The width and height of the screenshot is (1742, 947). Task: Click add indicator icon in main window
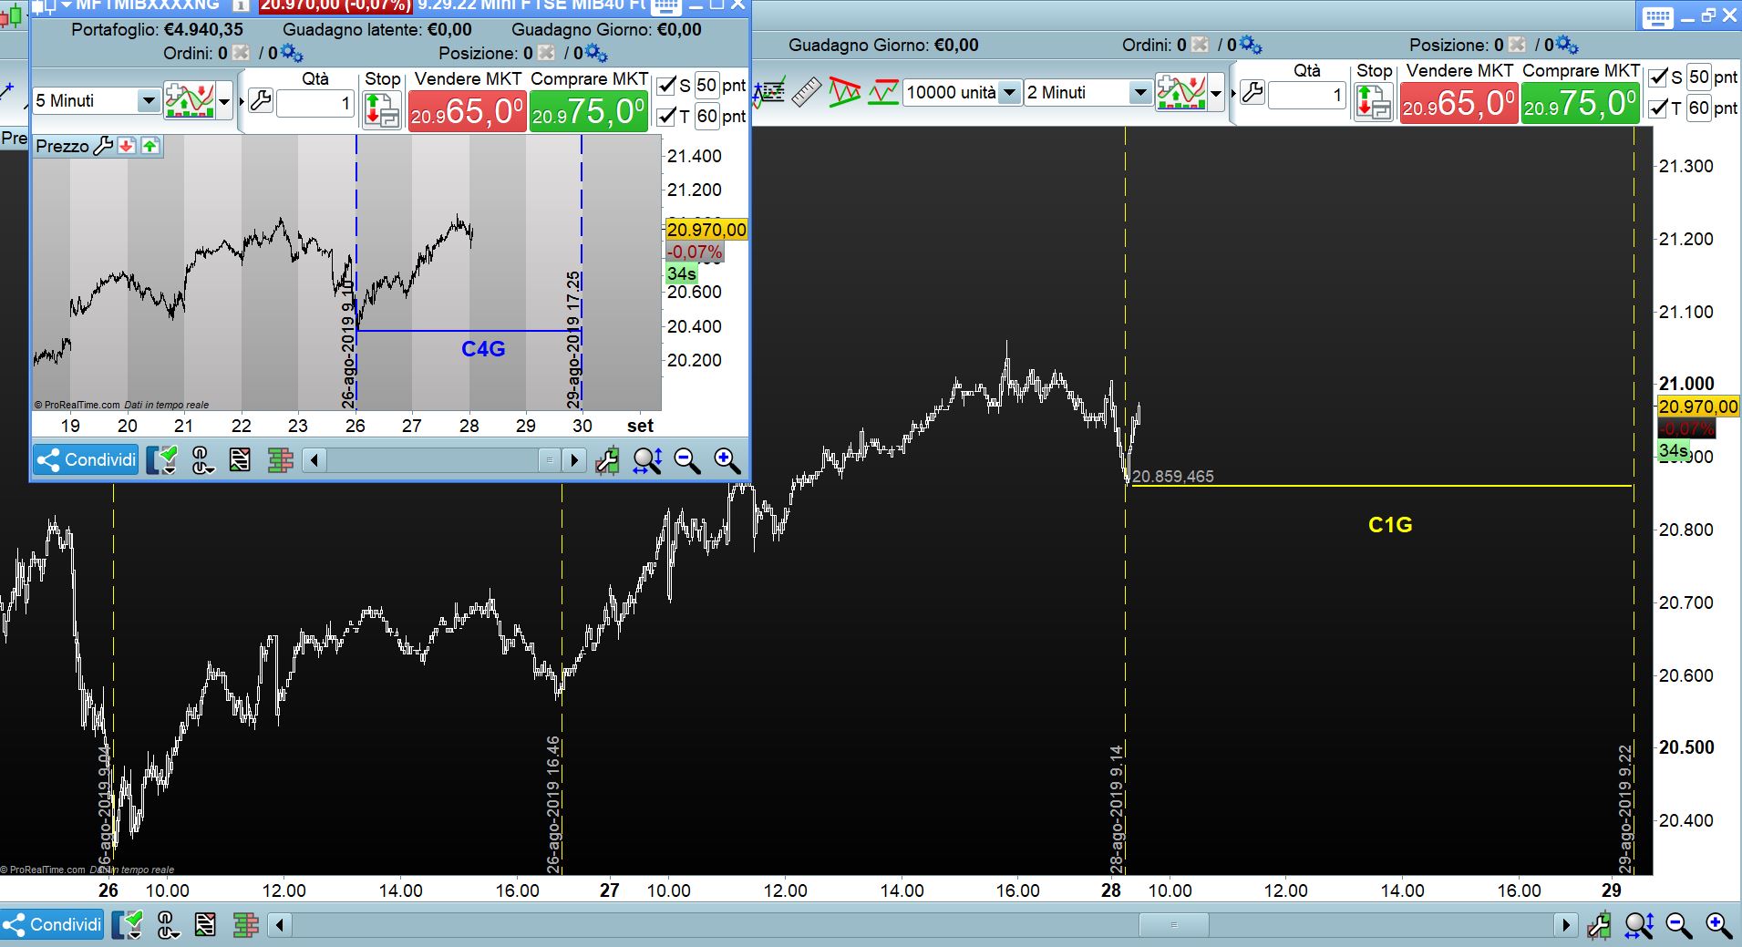pos(1181,92)
